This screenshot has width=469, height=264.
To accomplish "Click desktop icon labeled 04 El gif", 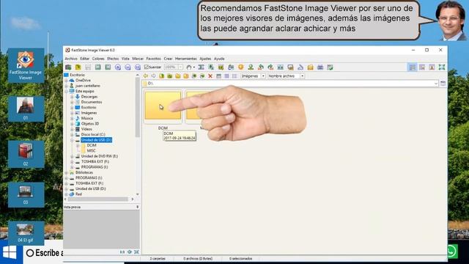I will pos(26,233).
